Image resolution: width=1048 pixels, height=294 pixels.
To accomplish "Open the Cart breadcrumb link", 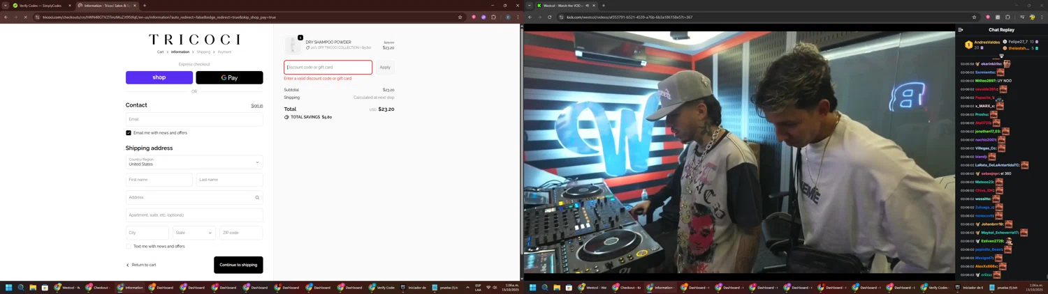I will (x=160, y=52).
